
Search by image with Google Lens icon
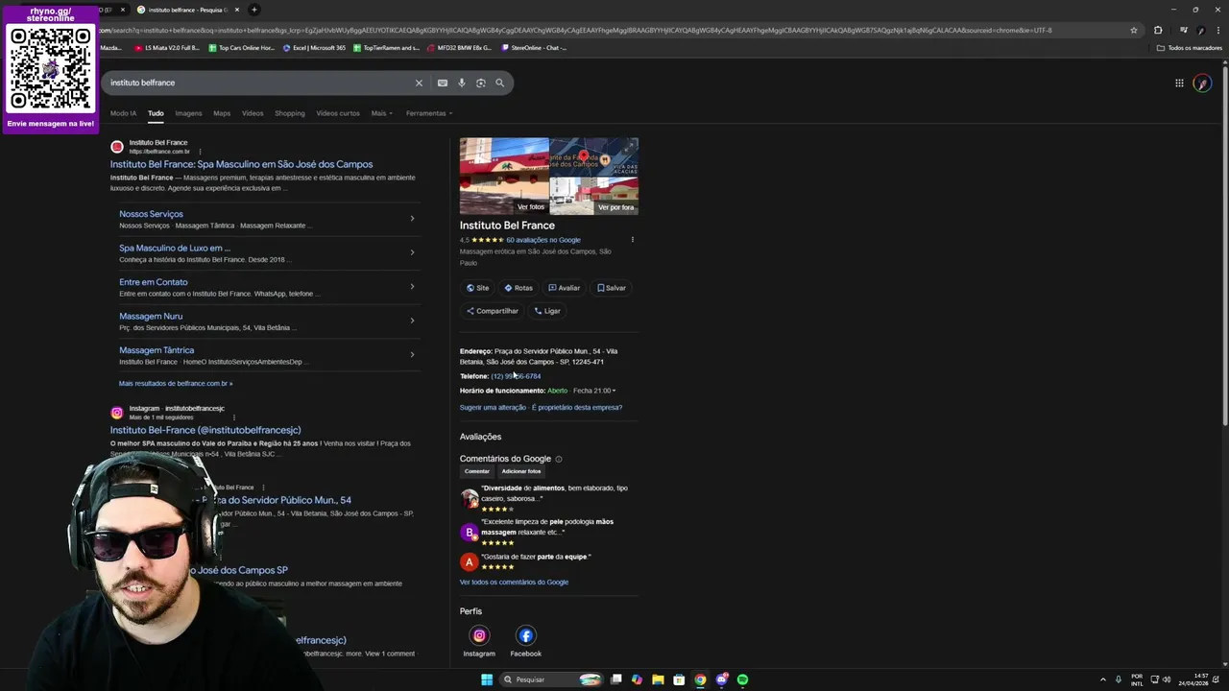(x=480, y=83)
